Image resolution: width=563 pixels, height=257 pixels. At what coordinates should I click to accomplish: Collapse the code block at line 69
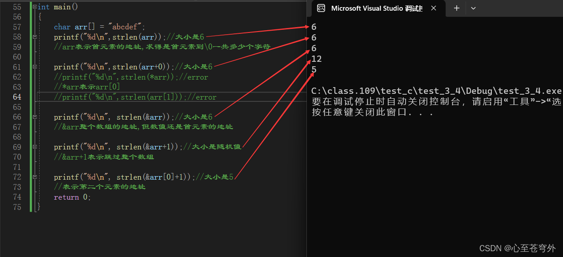click(x=35, y=147)
